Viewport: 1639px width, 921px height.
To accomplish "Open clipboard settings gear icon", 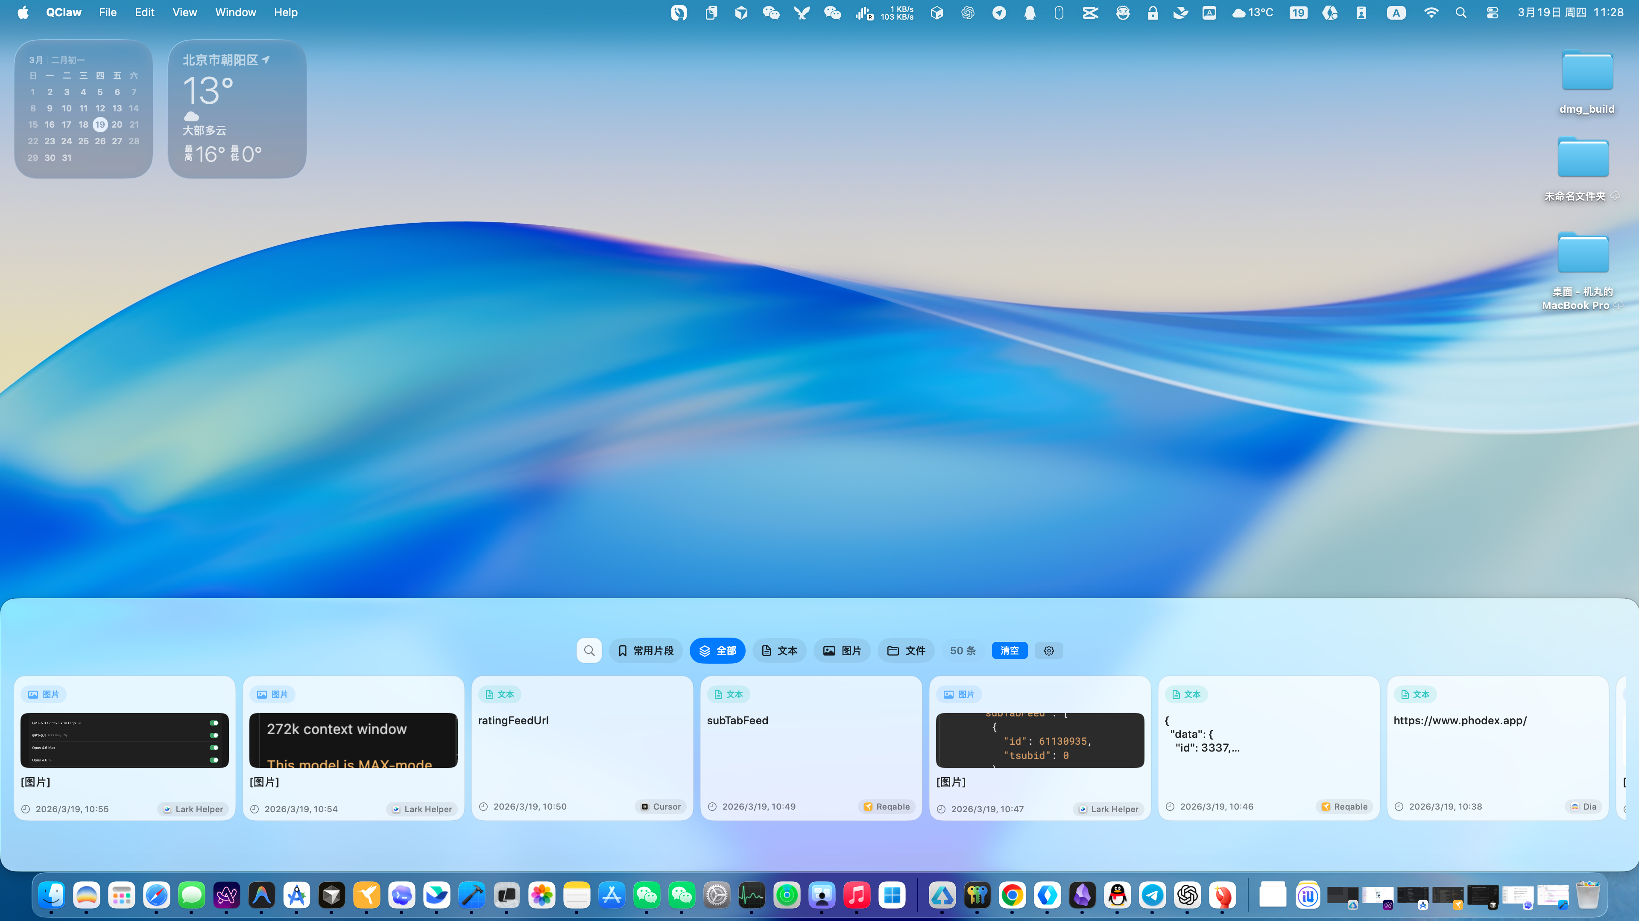I will pyautogui.click(x=1048, y=650).
